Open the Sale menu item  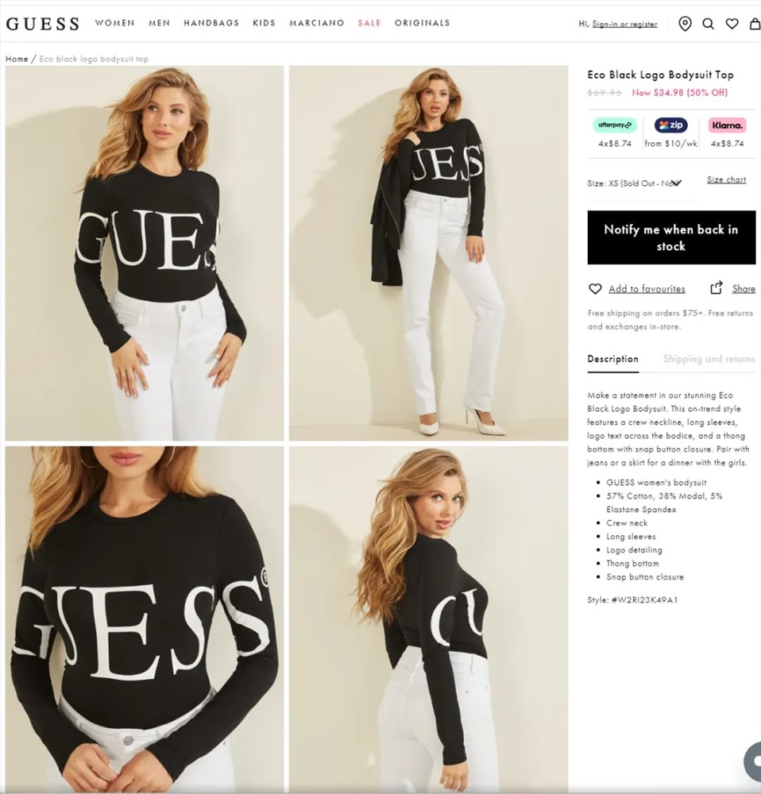click(x=369, y=23)
